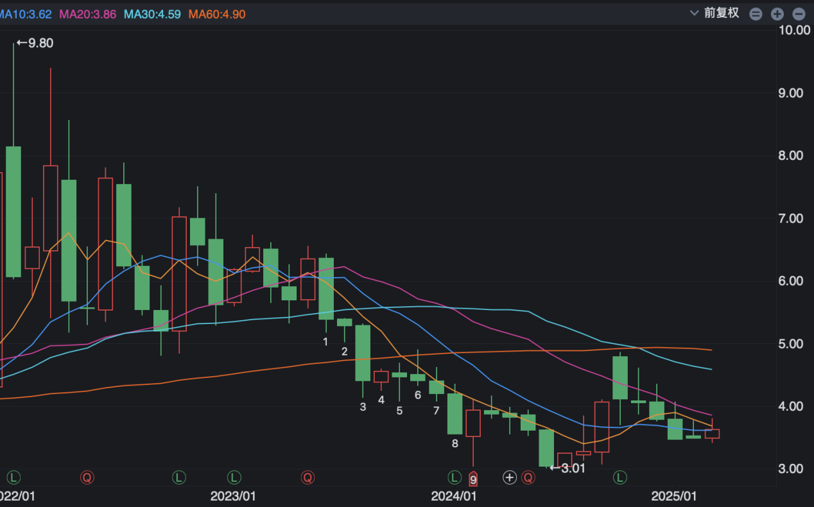Click the green L marker beside the red 9 flag
814x507 pixels.
coord(455,477)
